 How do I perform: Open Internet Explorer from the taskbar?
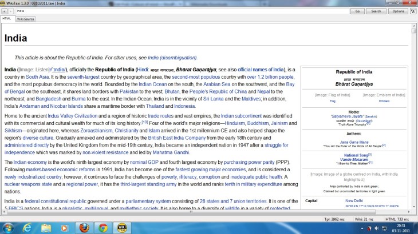pyautogui.click(x=27, y=228)
